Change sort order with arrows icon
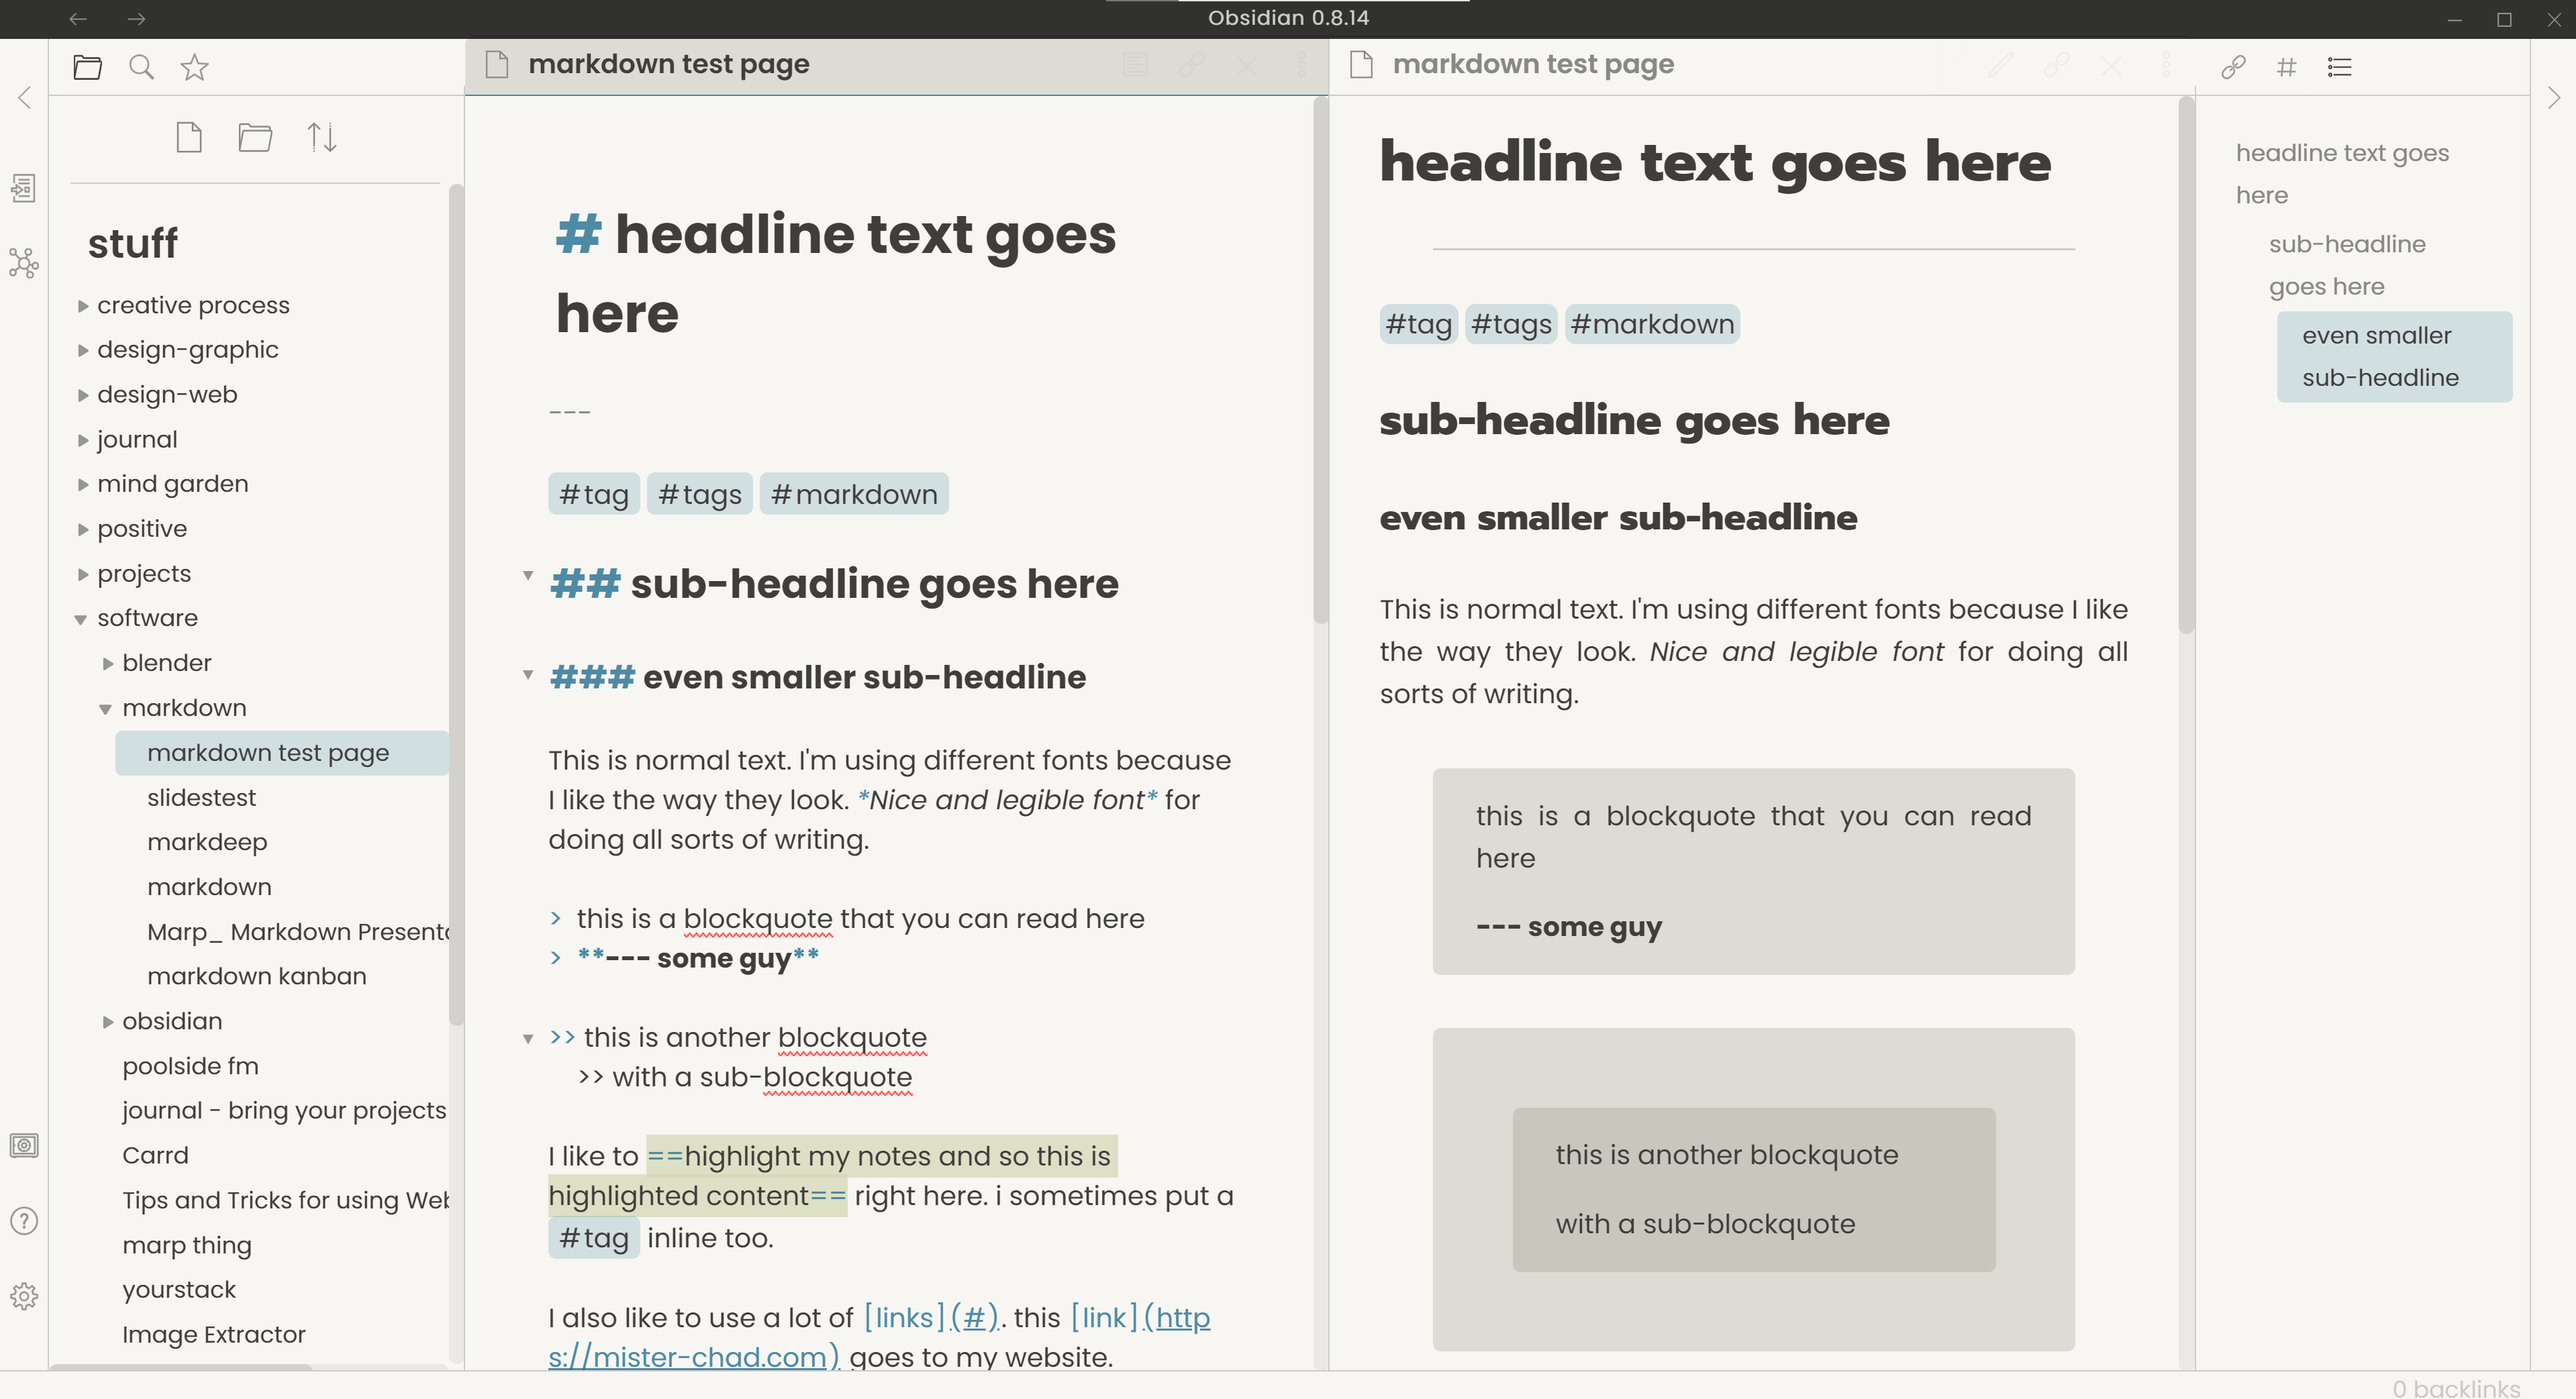2576x1399 pixels. 321,137
